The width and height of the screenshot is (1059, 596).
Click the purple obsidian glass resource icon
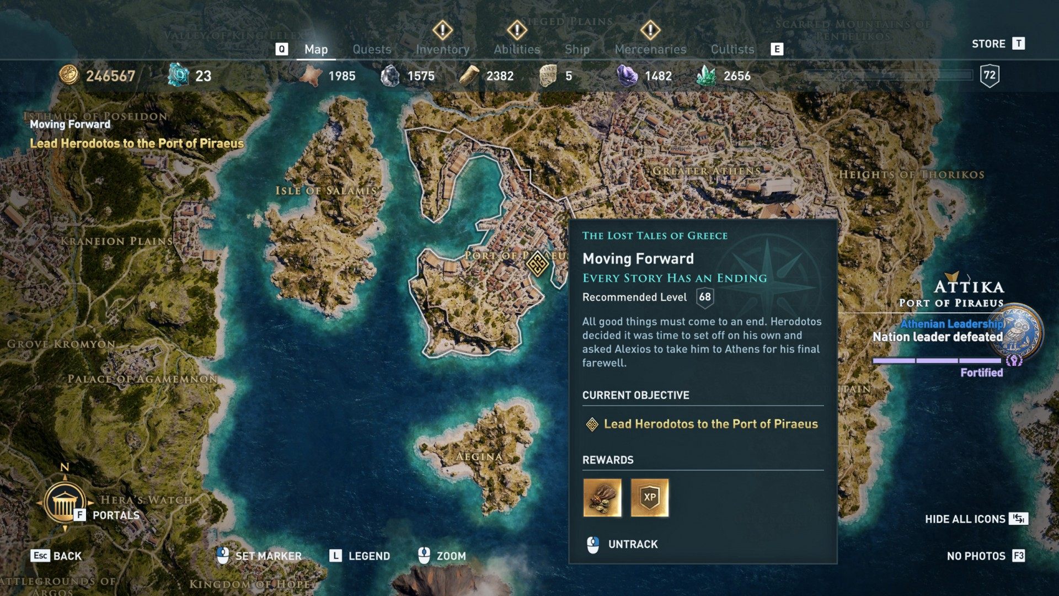pos(627,76)
